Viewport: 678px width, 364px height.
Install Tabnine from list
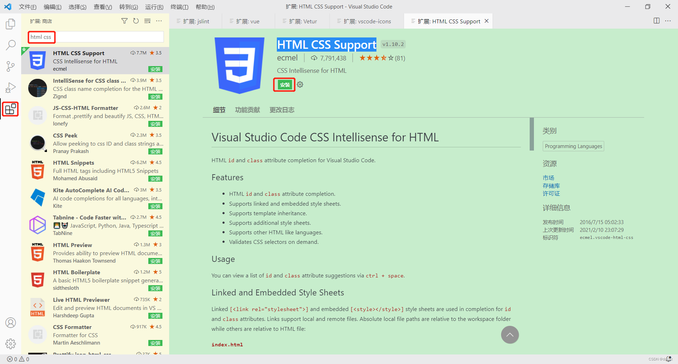pos(155,234)
